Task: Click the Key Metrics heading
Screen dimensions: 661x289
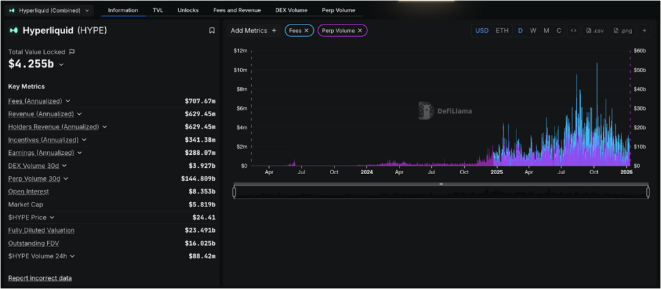Action: coord(26,86)
